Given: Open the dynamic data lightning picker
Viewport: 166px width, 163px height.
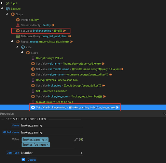Looking at the screenshot, I should pyautogui.click(x=81, y=139).
